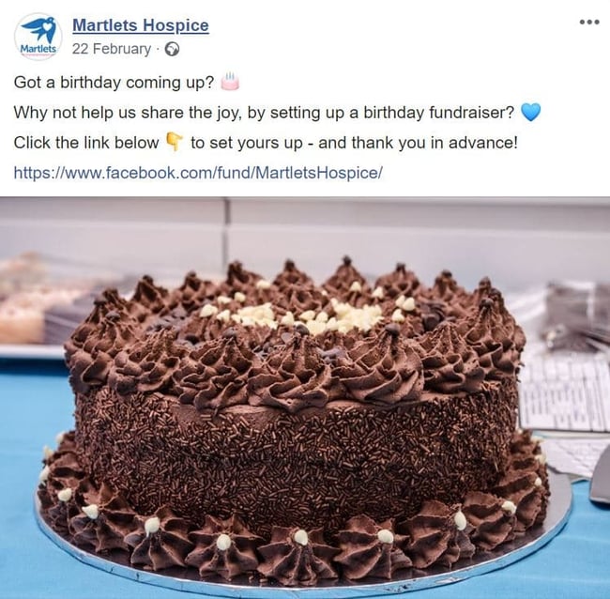Viewport: 610px width, 599px height.
Task: Open the 22 February post timestamp
Action: pos(112,49)
